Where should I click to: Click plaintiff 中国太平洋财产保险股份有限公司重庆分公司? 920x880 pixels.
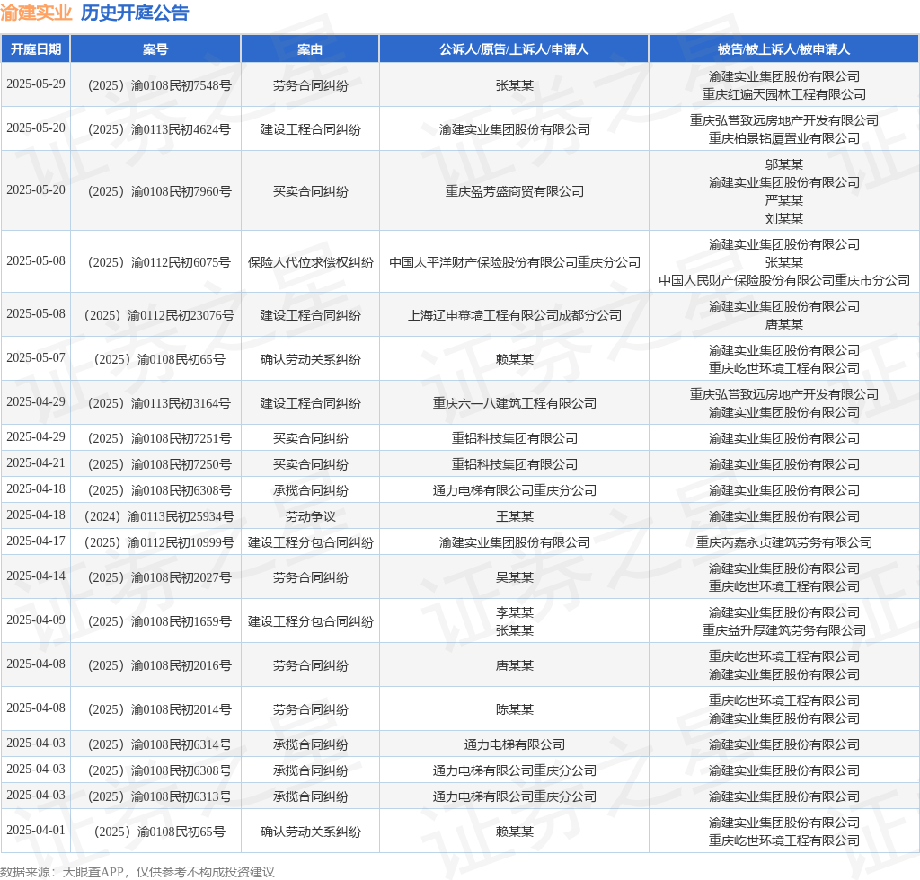click(x=515, y=262)
